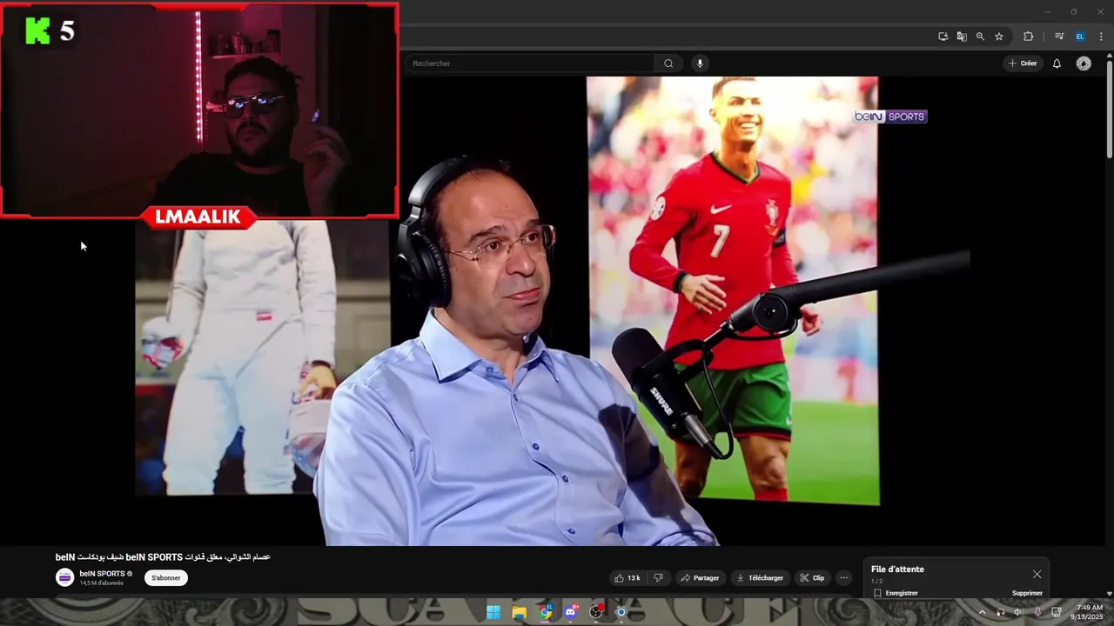Click the 14,5 M d'abonnés subscriber count
The width and height of the screenshot is (1114, 626).
click(x=101, y=583)
